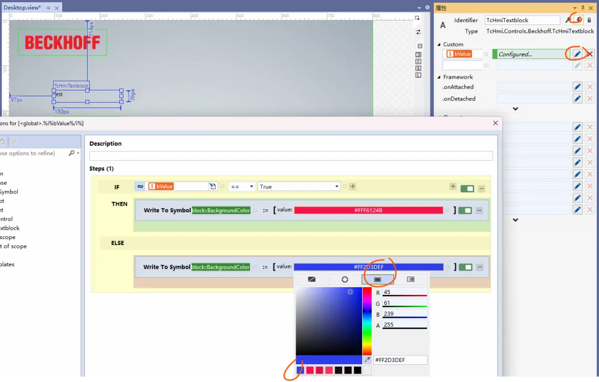Toggle the ELSE Write To Symbol switch
This screenshot has height=382, width=599.
click(465, 267)
